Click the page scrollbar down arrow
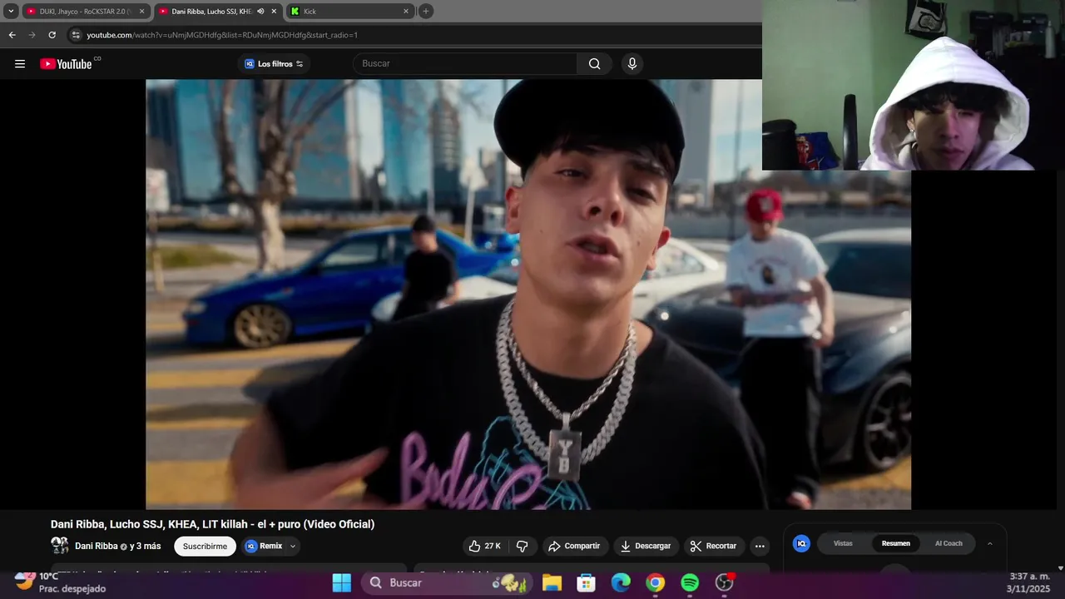Viewport: 1065px width, 599px height. [x=1060, y=568]
